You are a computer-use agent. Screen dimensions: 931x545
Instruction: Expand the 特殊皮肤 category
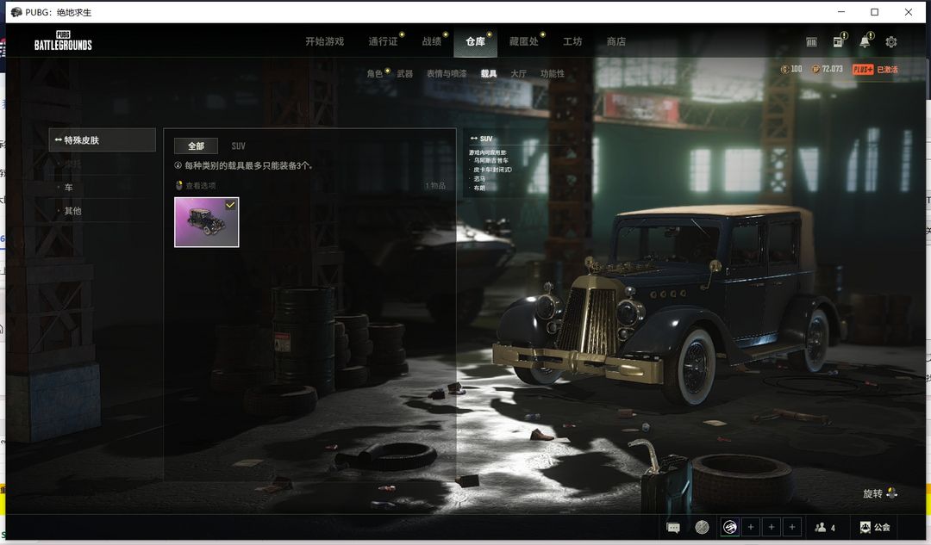click(102, 139)
